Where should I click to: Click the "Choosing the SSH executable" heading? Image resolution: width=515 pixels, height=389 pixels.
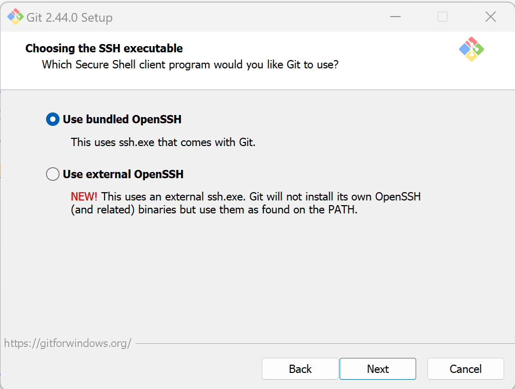click(104, 49)
